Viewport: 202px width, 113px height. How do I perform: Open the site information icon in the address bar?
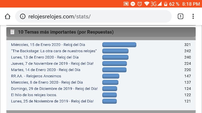[23, 16]
